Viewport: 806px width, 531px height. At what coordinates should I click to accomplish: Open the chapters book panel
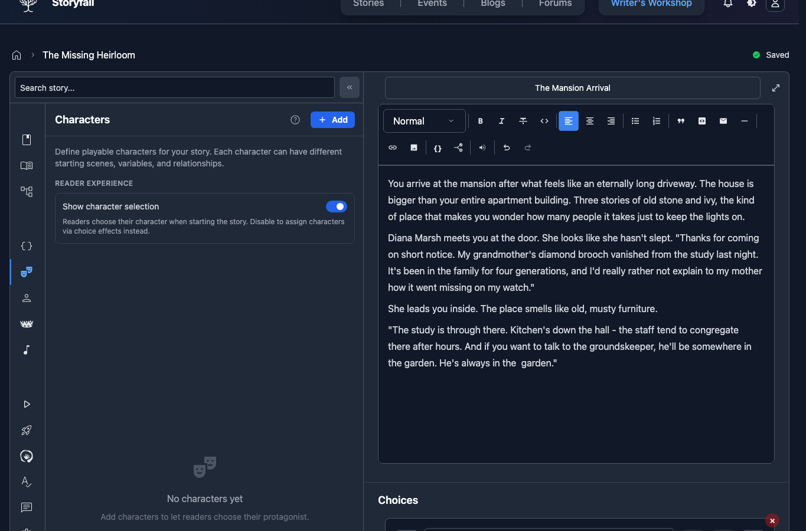tap(26, 165)
